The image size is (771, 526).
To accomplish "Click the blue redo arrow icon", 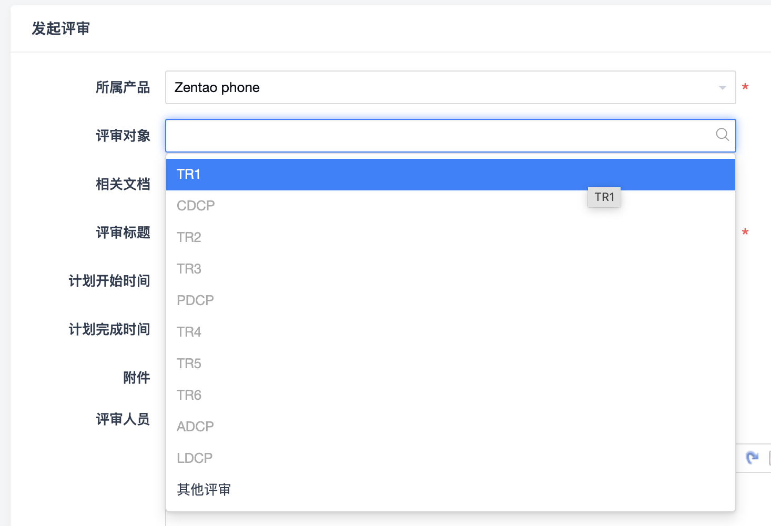I will (x=752, y=458).
